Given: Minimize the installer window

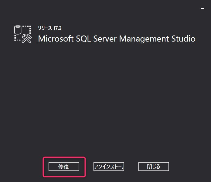Looking at the screenshot, I should (x=202, y=8).
